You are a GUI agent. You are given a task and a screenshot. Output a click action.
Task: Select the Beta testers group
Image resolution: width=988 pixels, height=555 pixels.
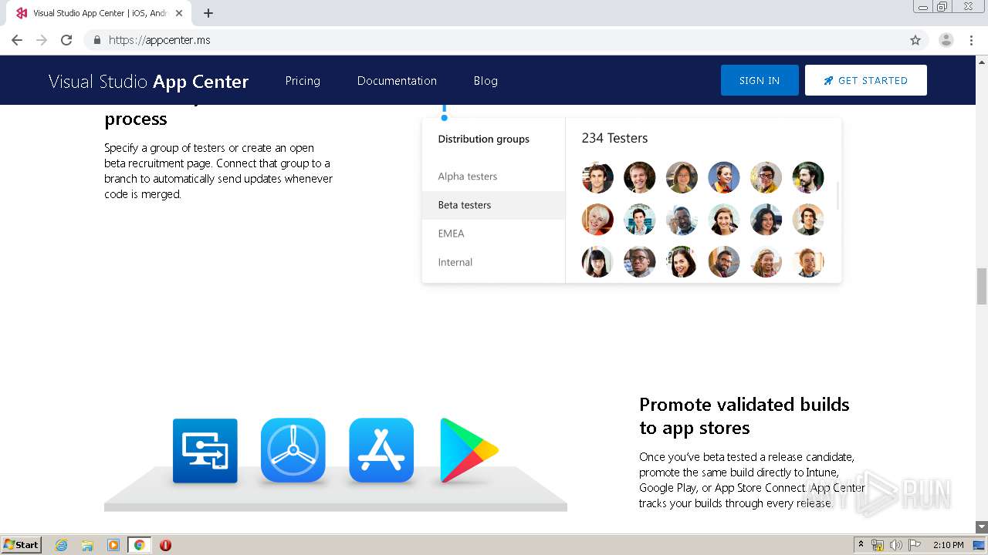pos(494,205)
